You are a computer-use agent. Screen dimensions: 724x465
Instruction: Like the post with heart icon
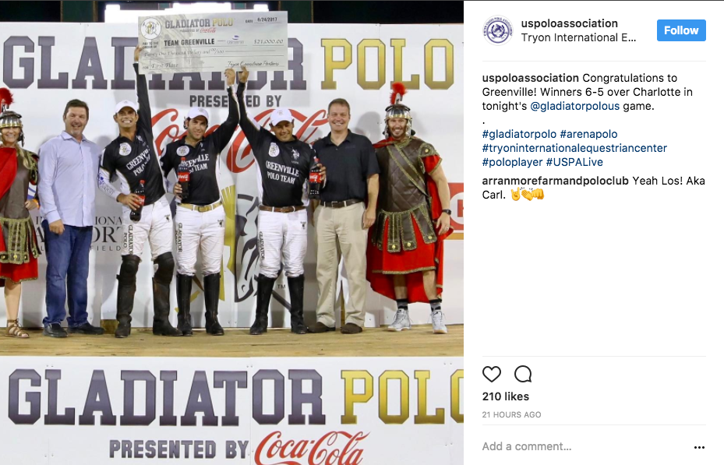[491, 374]
